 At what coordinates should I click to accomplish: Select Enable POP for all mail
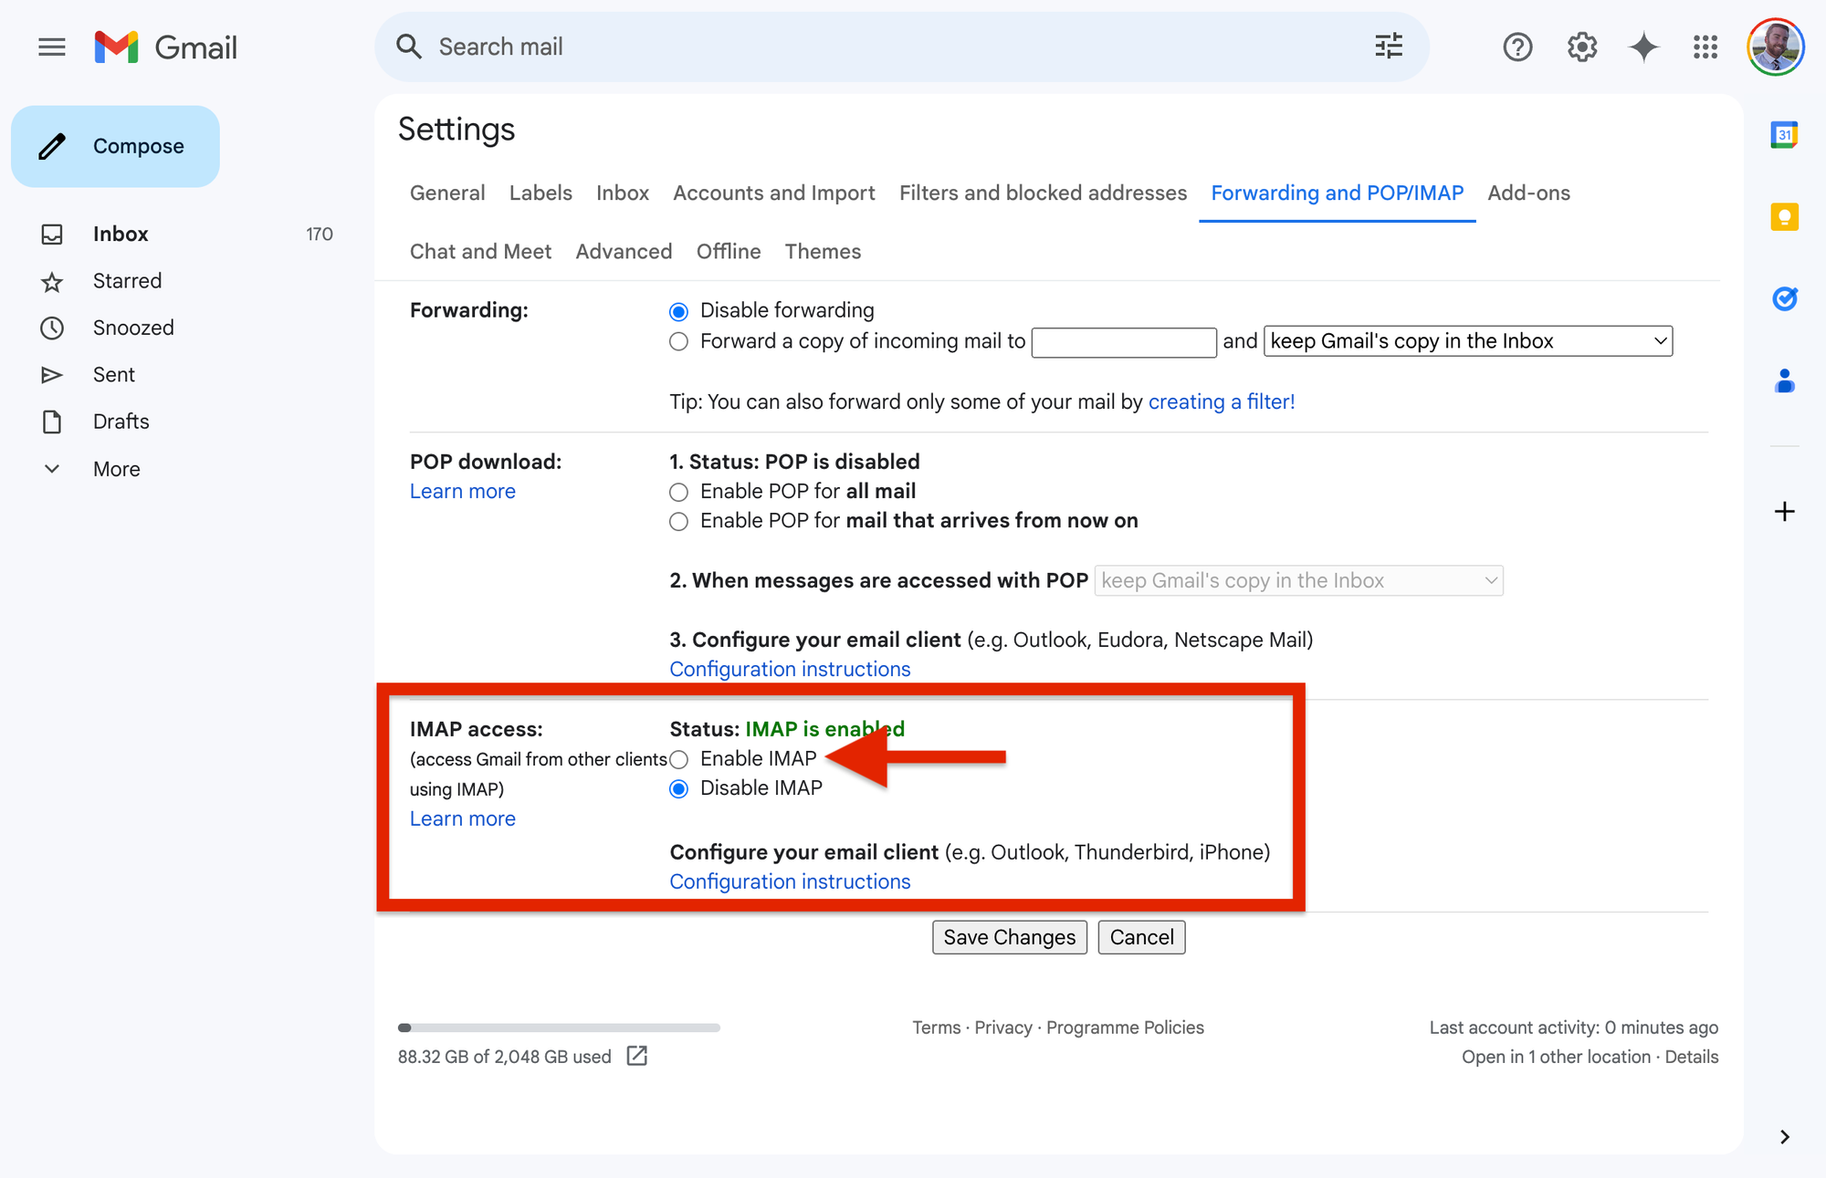click(678, 493)
